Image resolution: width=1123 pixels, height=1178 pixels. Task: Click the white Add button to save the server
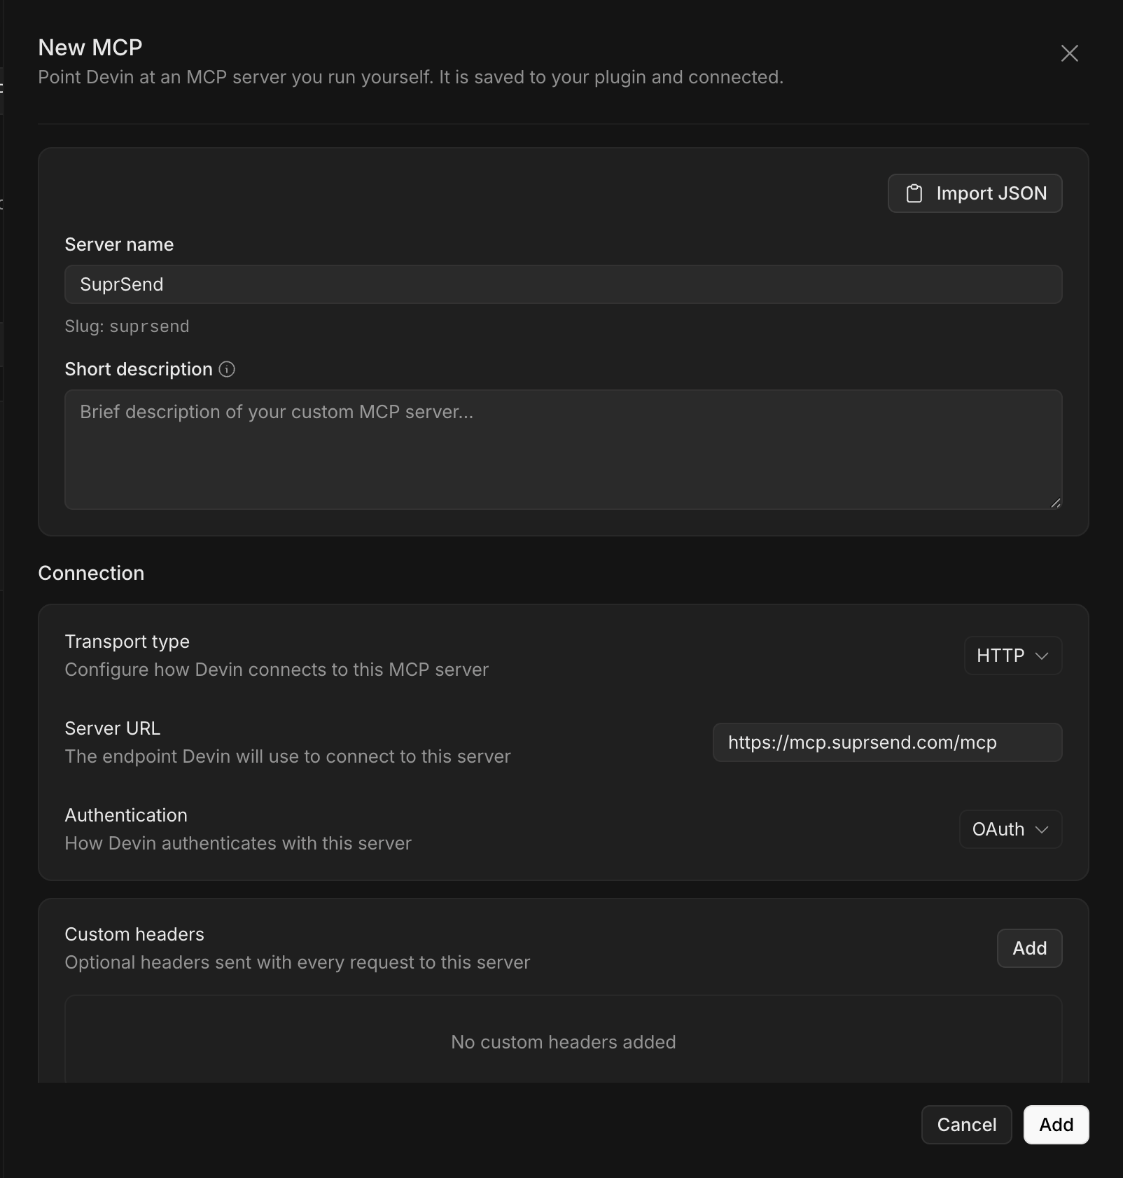(x=1056, y=1125)
